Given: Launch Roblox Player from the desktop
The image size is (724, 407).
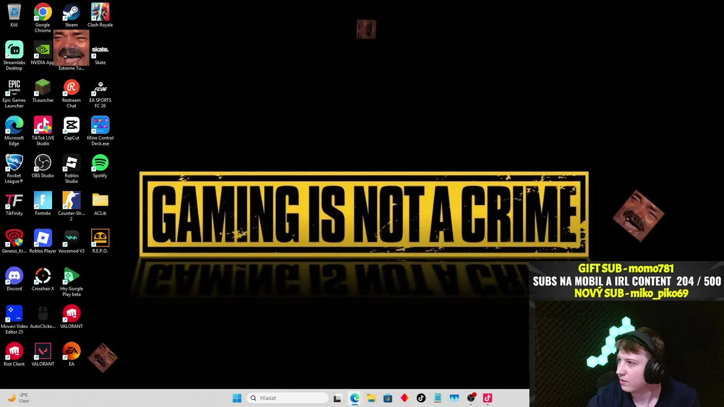Looking at the screenshot, I should tap(42, 242).
